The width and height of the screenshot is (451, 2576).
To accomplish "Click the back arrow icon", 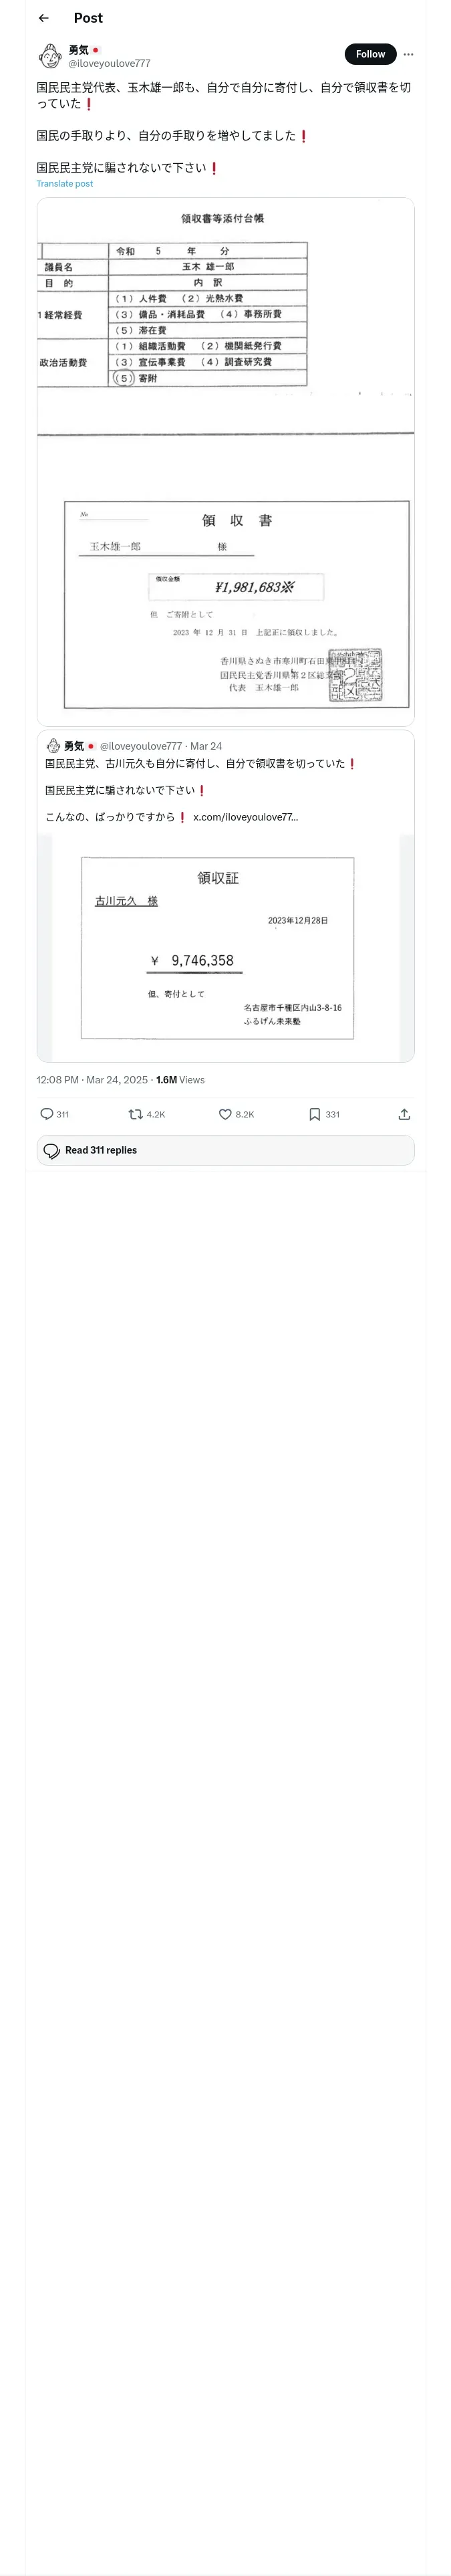I will click(x=43, y=18).
